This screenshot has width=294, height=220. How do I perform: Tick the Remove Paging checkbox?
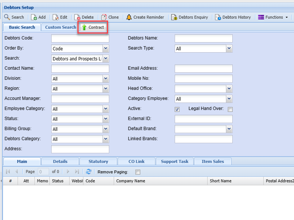point(138,172)
